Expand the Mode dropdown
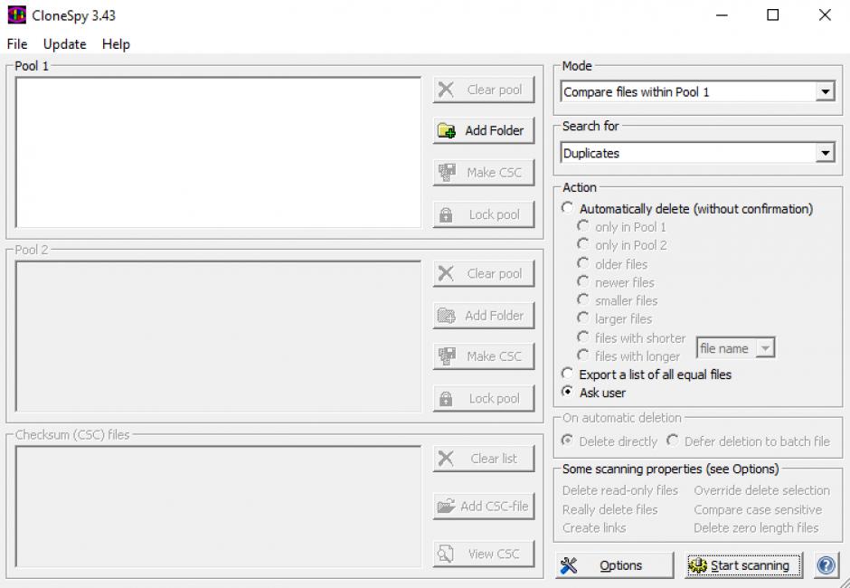This screenshot has width=850, height=588. [825, 91]
